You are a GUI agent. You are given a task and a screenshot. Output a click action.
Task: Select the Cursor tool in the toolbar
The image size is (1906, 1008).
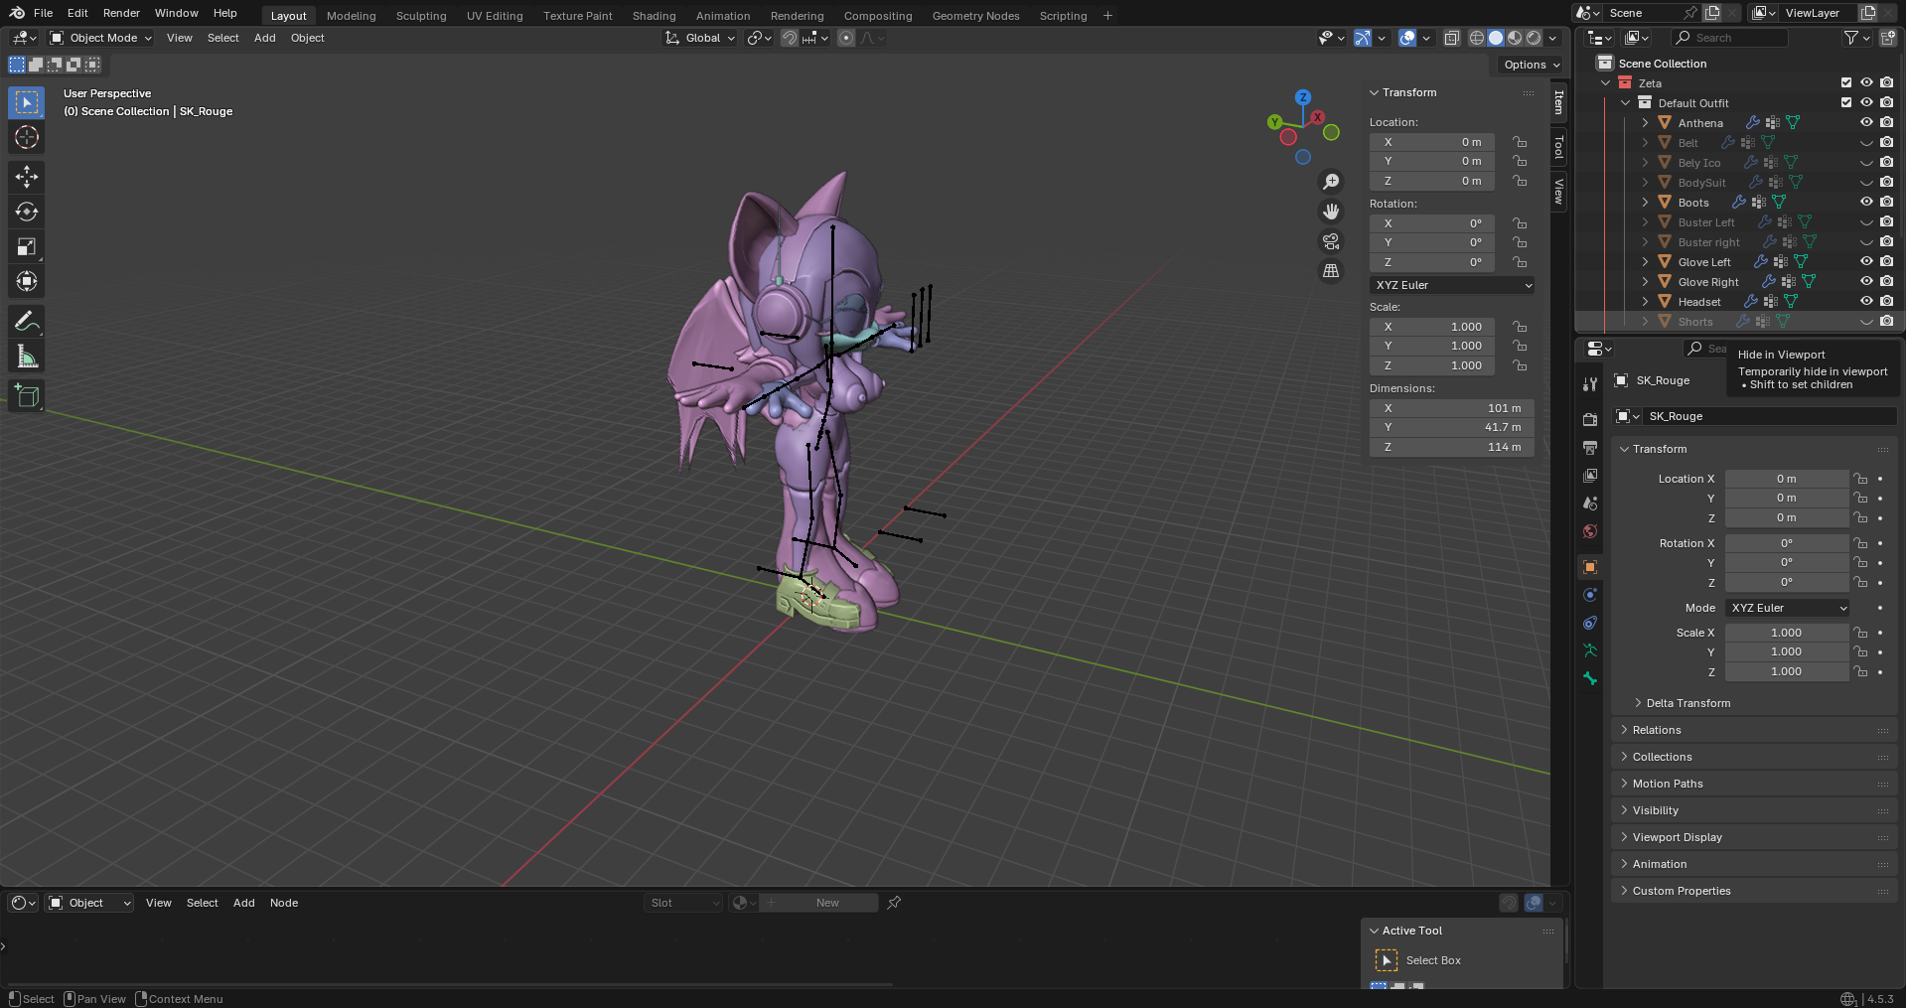click(x=27, y=137)
